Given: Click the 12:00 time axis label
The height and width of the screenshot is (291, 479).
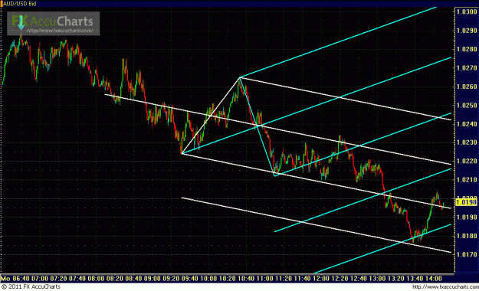Looking at the screenshot, I should click(320, 279).
